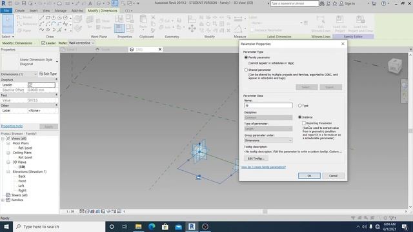The height and width of the screenshot is (232, 413).
Task: Click the search binoculars icon
Action: (x=322, y=3)
